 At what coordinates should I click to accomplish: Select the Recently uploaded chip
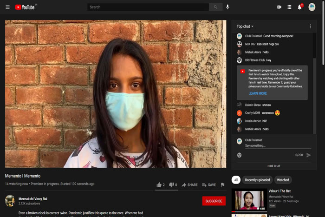click(x=257, y=180)
